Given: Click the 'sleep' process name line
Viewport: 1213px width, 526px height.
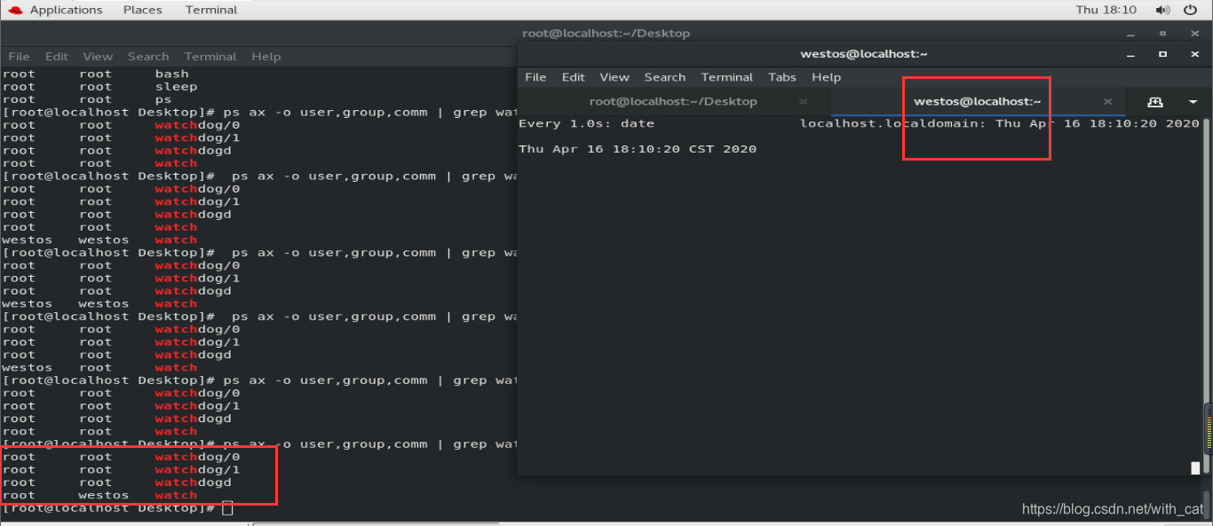Looking at the screenshot, I should click(x=176, y=87).
